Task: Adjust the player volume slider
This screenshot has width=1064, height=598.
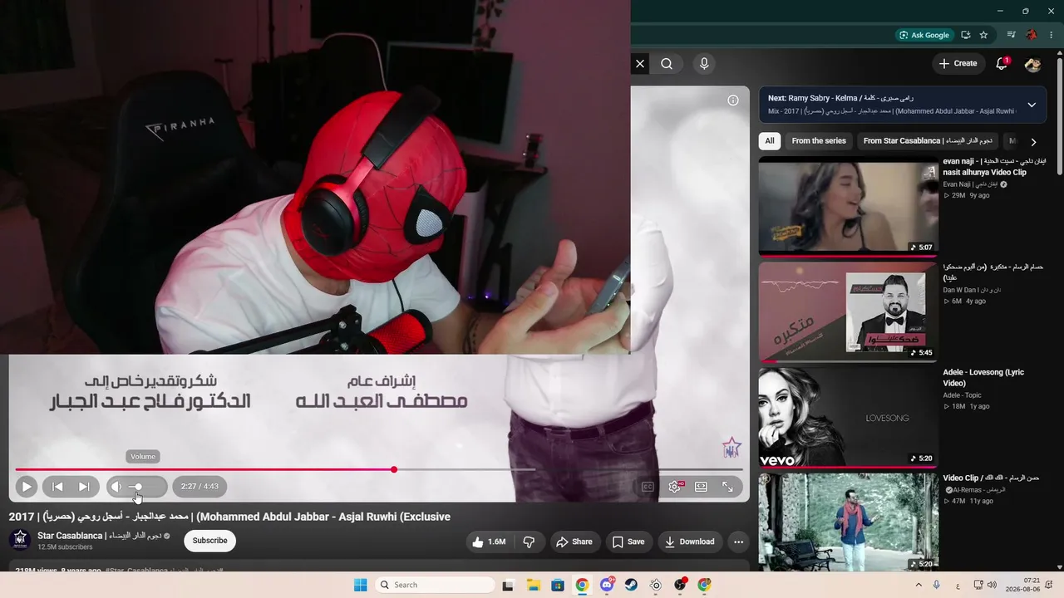Action: point(144,487)
